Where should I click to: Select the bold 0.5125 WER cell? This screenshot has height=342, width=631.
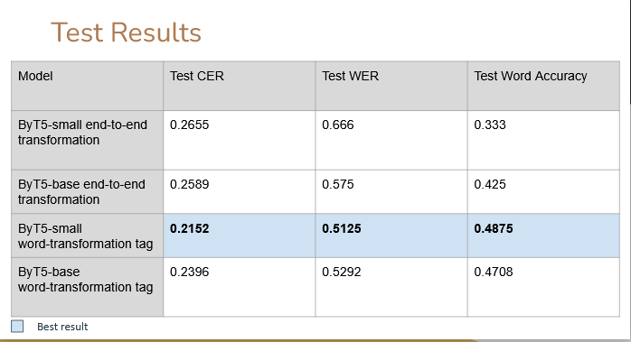click(x=391, y=236)
